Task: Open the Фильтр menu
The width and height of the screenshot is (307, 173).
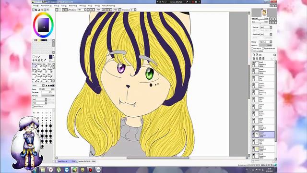Action: coord(83,6)
